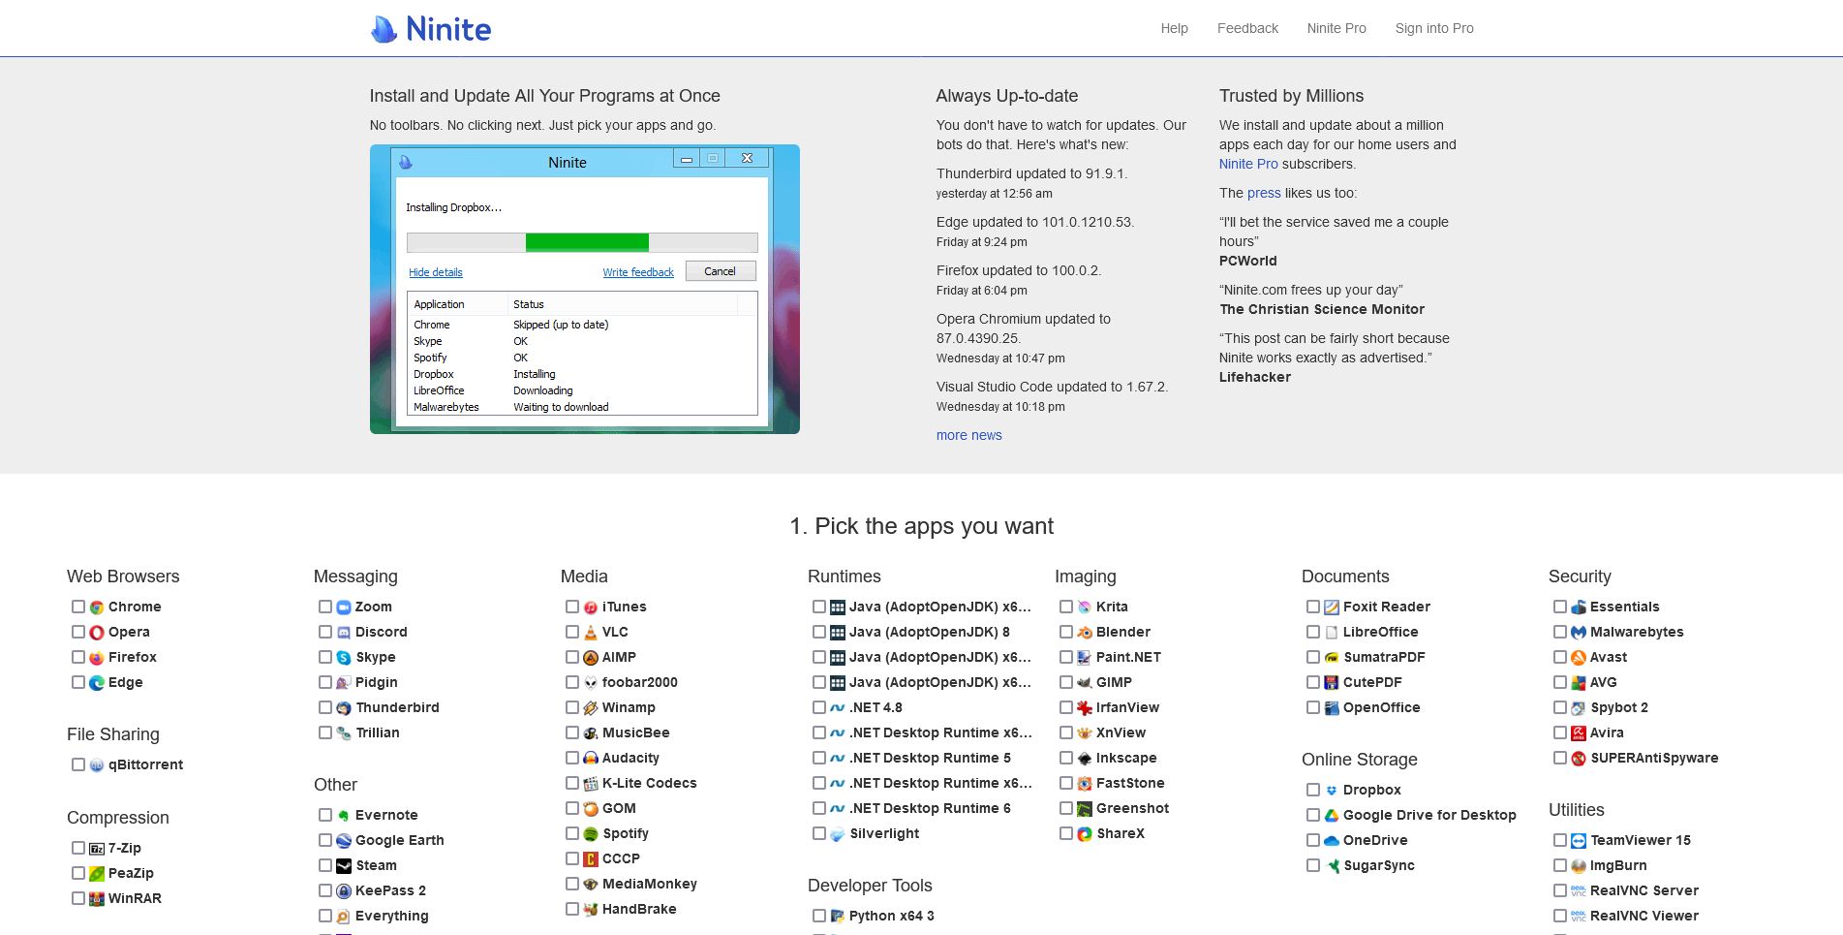This screenshot has width=1843, height=935.
Task: Tick the SugarSync checkbox
Action: tap(1313, 865)
